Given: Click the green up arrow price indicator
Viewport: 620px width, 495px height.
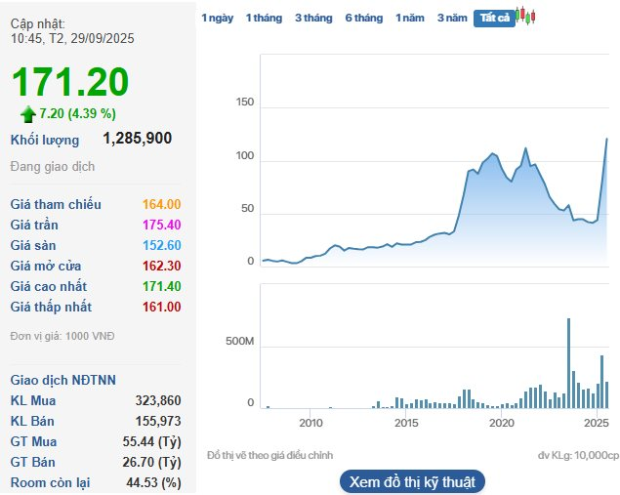Looking at the screenshot, I should tap(27, 114).
